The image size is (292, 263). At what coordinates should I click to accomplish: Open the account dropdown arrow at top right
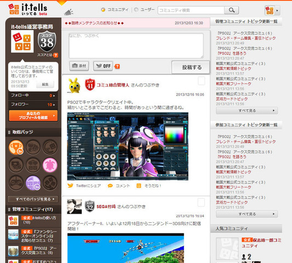pyautogui.click(x=277, y=10)
